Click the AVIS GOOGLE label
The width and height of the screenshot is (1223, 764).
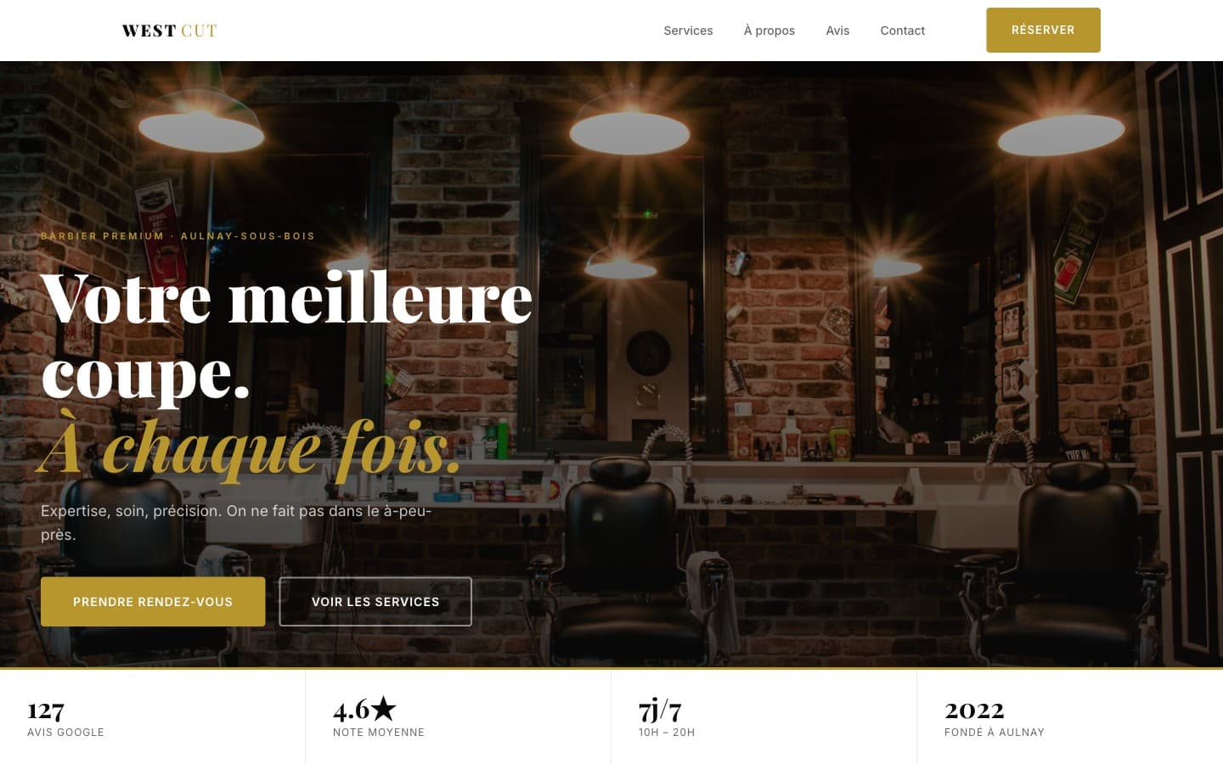pyautogui.click(x=65, y=733)
